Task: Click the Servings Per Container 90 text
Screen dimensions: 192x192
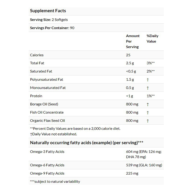Action: click(52, 28)
